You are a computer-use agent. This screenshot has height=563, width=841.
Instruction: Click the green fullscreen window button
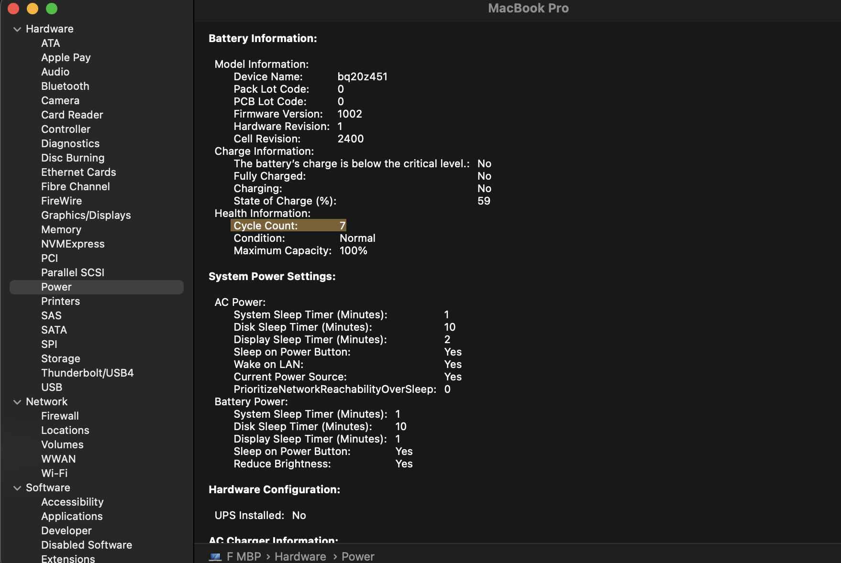[x=52, y=9]
